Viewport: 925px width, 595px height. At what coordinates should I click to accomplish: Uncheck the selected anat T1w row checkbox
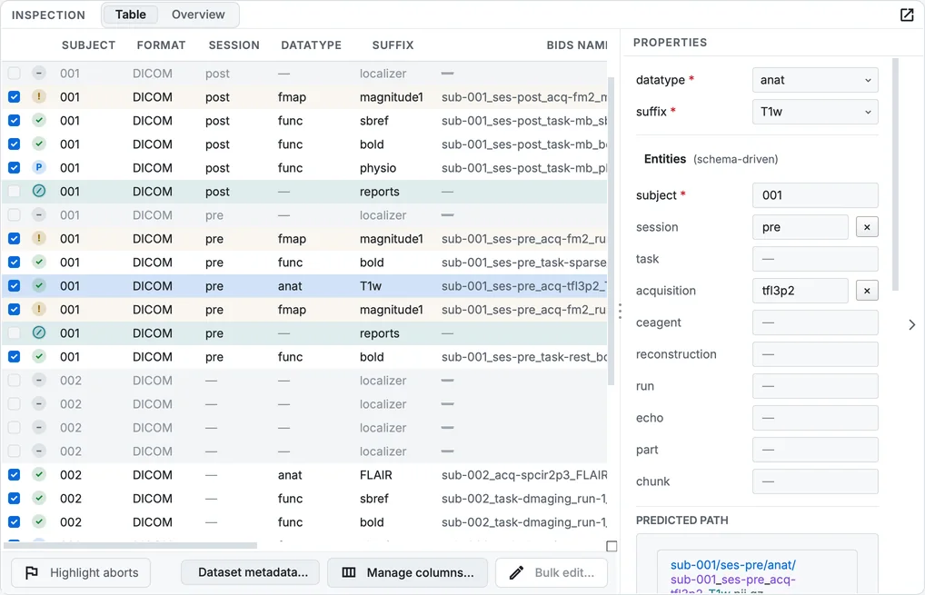click(x=15, y=285)
